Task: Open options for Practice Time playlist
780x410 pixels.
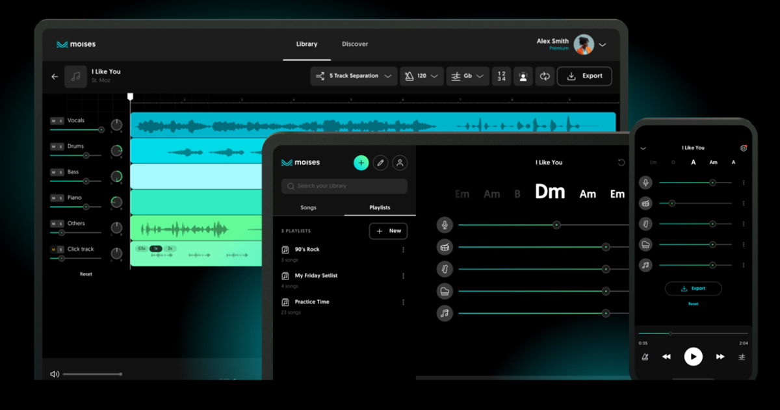Action: click(x=403, y=302)
